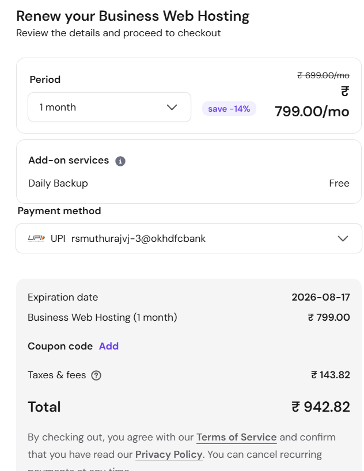Add a coupon code
The height and width of the screenshot is (471, 364).
[x=109, y=346]
